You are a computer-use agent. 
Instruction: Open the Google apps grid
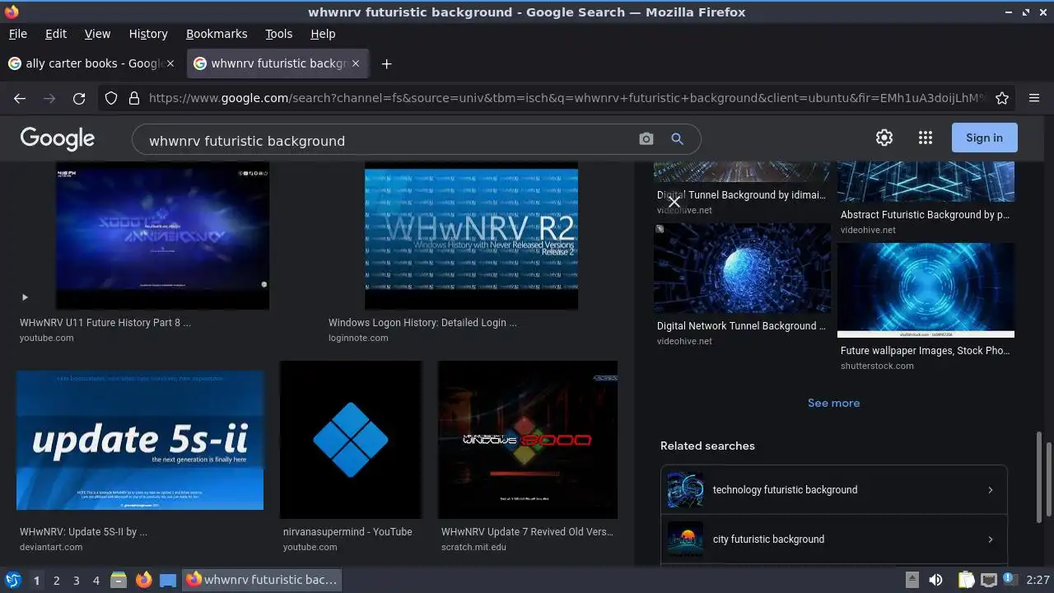tap(926, 138)
